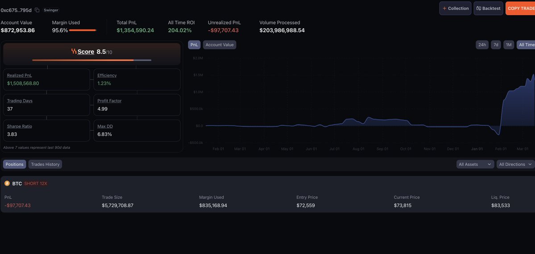Switch chart to PnL view
The height and width of the screenshot is (254, 535).
[194, 45]
